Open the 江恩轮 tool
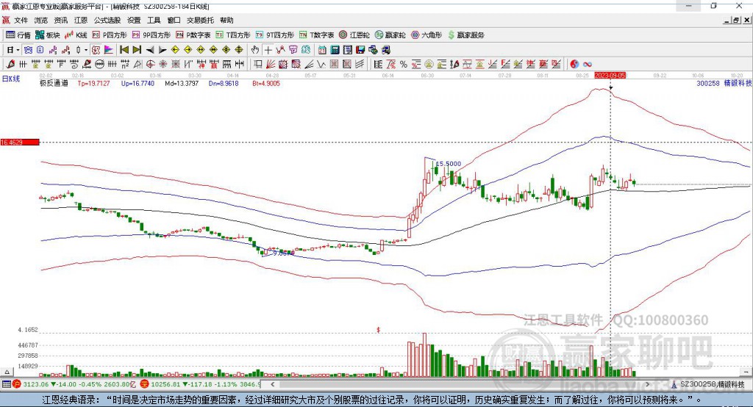Viewport: 753px width, 407px height. (354, 35)
